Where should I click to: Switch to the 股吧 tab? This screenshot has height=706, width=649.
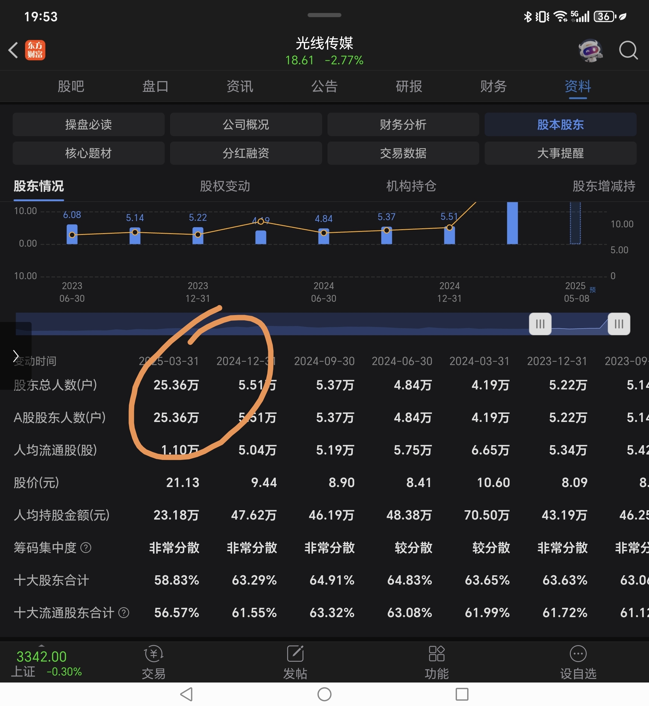coord(71,86)
